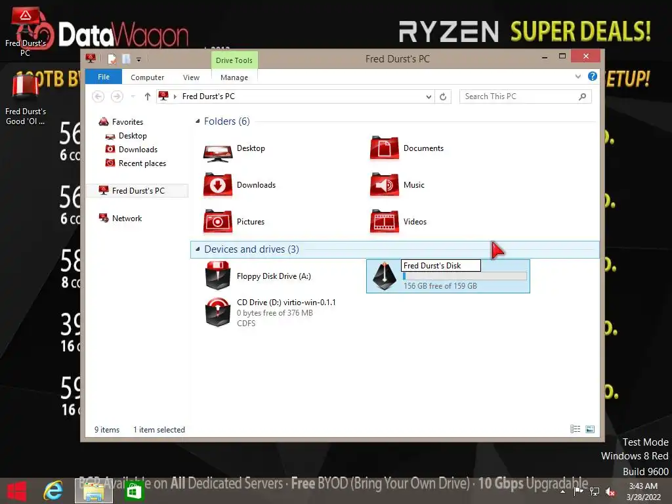Select Fred Durst's PC in navigation pane
The width and height of the screenshot is (672, 504).
click(x=137, y=191)
